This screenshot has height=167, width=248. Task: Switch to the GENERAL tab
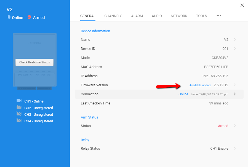coord(88,16)
